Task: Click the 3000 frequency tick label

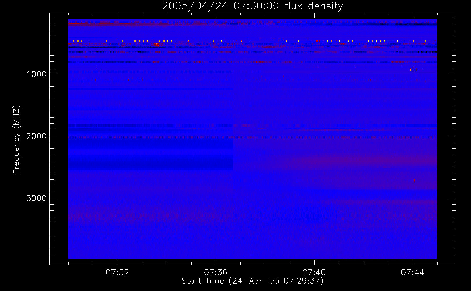Action: [36, 198]
